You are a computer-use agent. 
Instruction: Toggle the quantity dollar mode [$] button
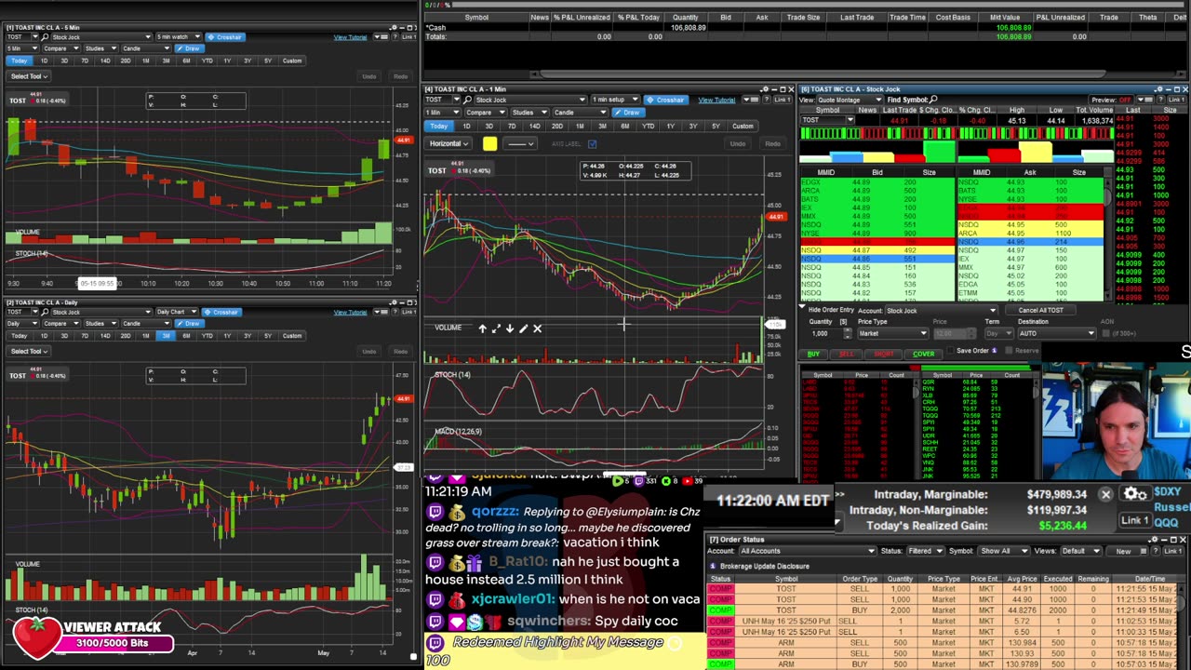click(843, 322)
